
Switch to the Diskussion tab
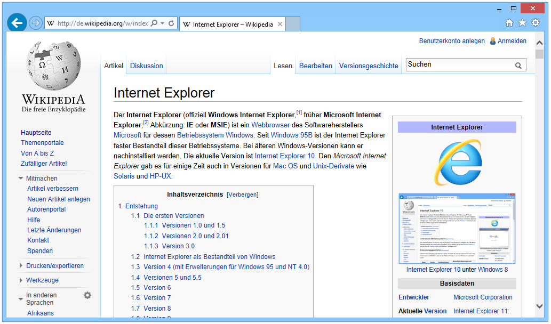pyautogui.click(x=147, y=66)
